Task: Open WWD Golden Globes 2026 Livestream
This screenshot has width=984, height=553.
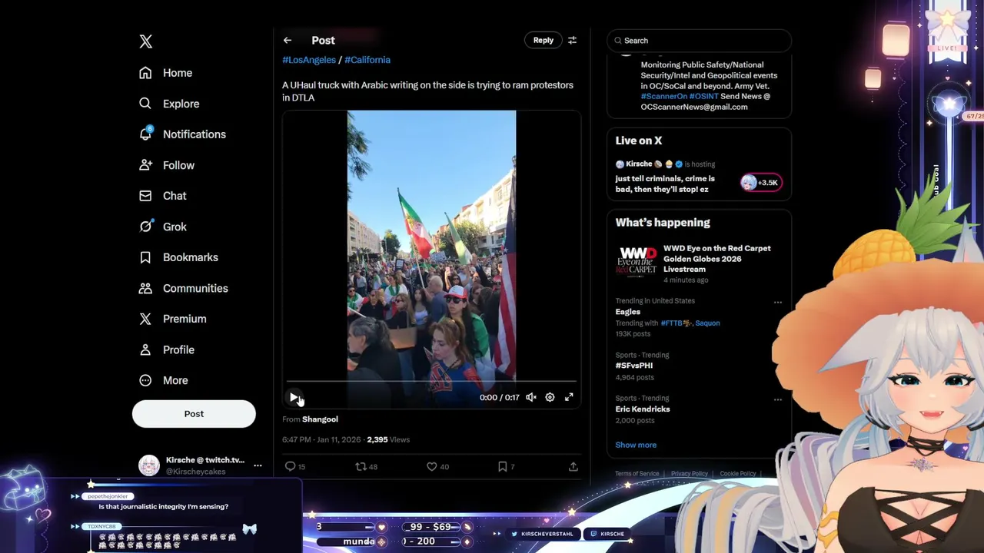Action: click(699, 265)
